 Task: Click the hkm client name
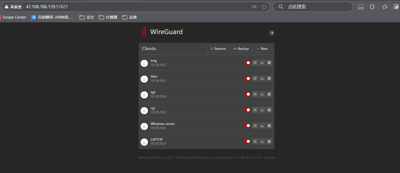154,77
